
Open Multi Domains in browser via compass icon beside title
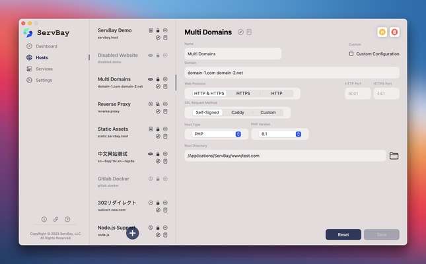[240, 32]
